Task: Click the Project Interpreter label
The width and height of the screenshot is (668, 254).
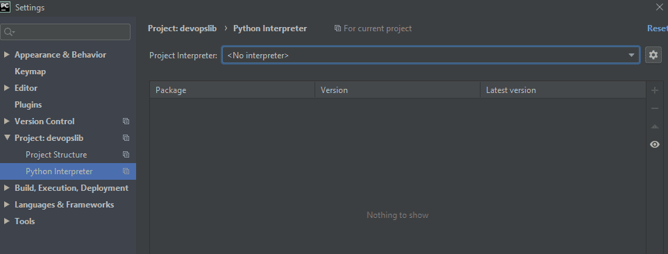Action: pyautogui.click(x=183, y=56)
